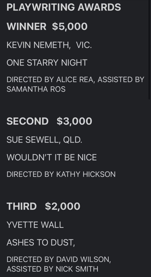
Task: Click the word AWARDS in the title
Action: click(x=99, y=7)
